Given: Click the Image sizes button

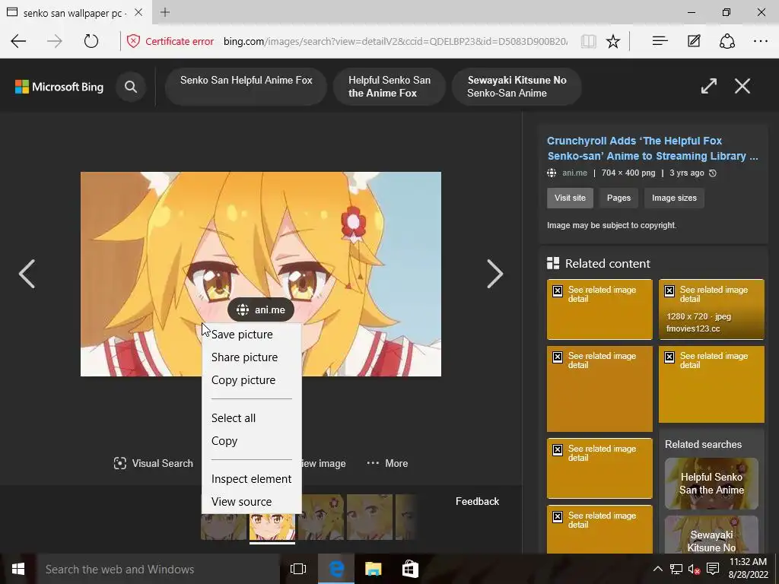Looking at the screenshot, I should tap(674, 198).
